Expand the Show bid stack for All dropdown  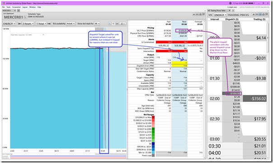coord(97,23)
